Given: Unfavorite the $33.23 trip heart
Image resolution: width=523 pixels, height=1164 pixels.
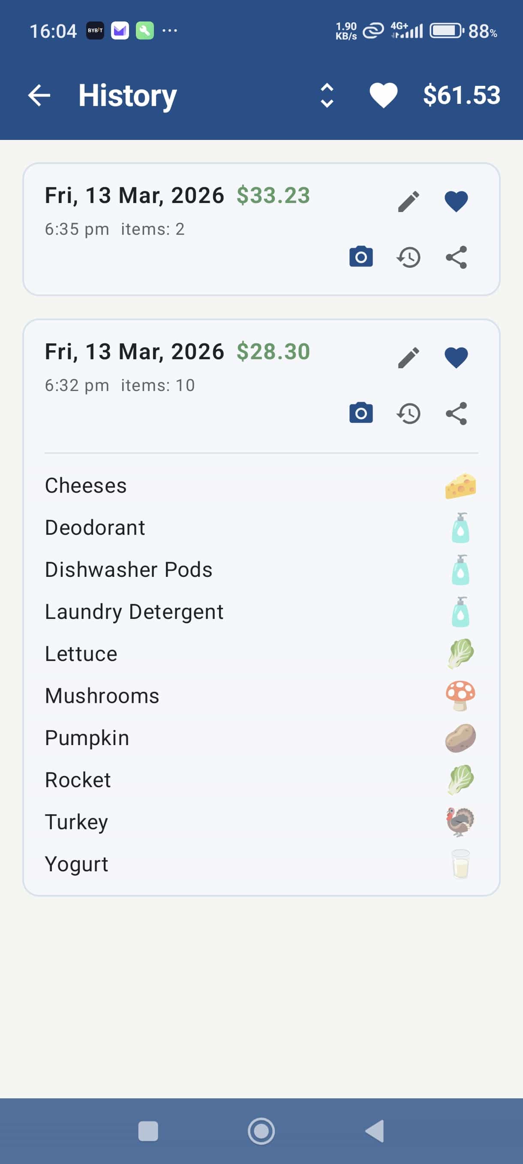Looking at the screenshot, I should pos(456,202).
